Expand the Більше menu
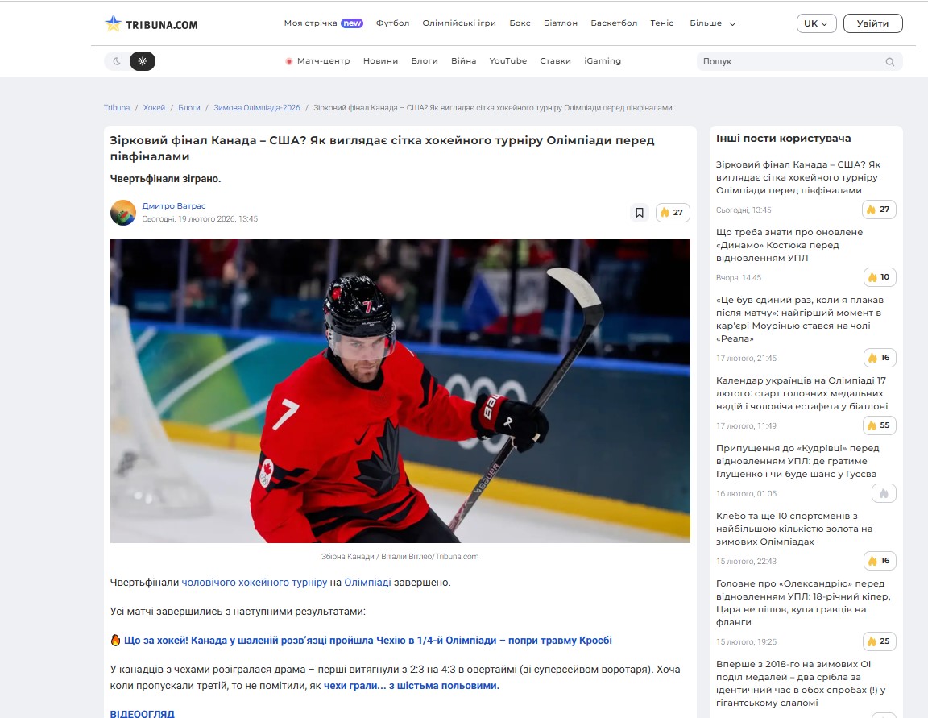The height and width of the screenshot is (718, 928). 713,23
